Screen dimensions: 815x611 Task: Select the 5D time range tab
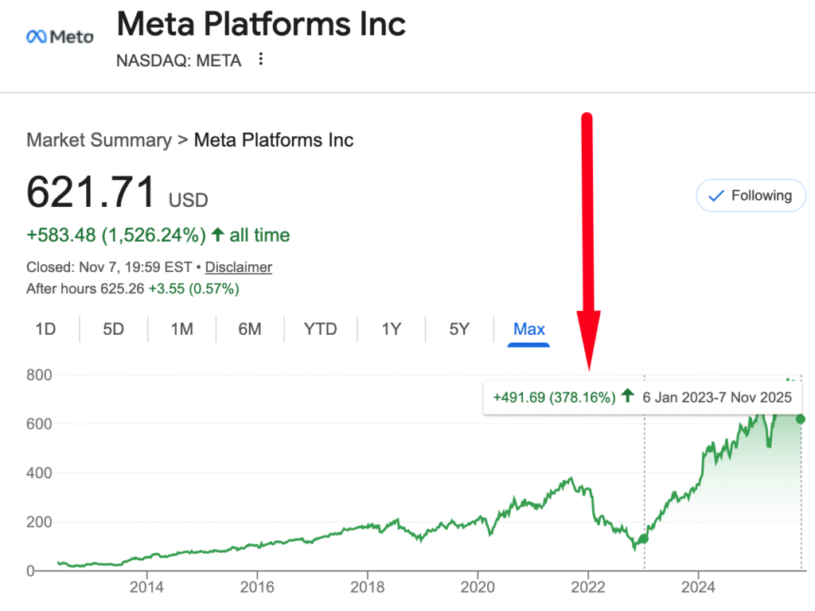[114, 329]
